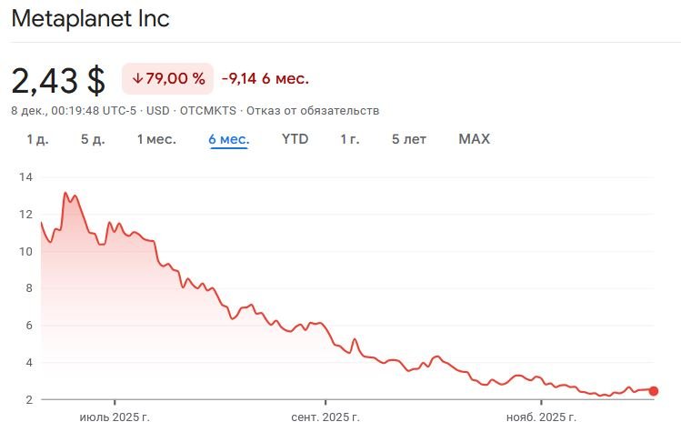681x432 pixels.
Task: Click the июль 2025 г. axis label
Action: coord(115,417)
